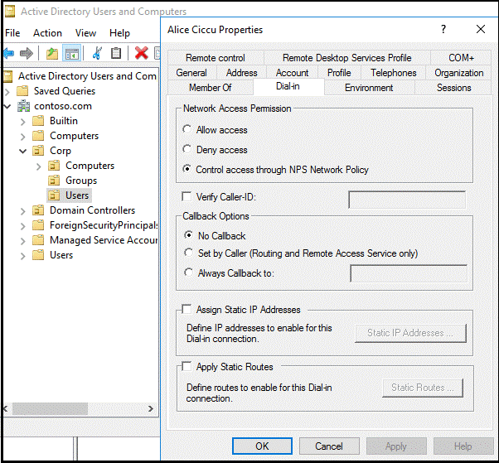Click the Active Directory app title icon

tap(10, 11)
